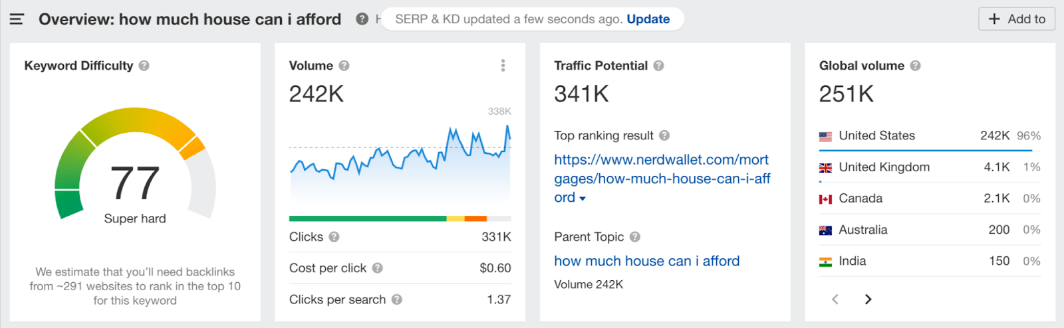Click help icon beside Global volume
The image size is (1064, 328).
[915, 66]
